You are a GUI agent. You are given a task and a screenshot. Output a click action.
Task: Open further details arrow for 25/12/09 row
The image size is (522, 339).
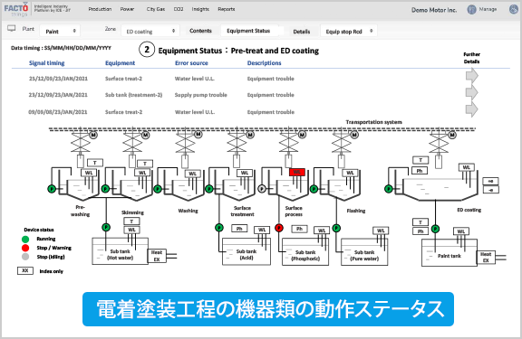point(472,76)
